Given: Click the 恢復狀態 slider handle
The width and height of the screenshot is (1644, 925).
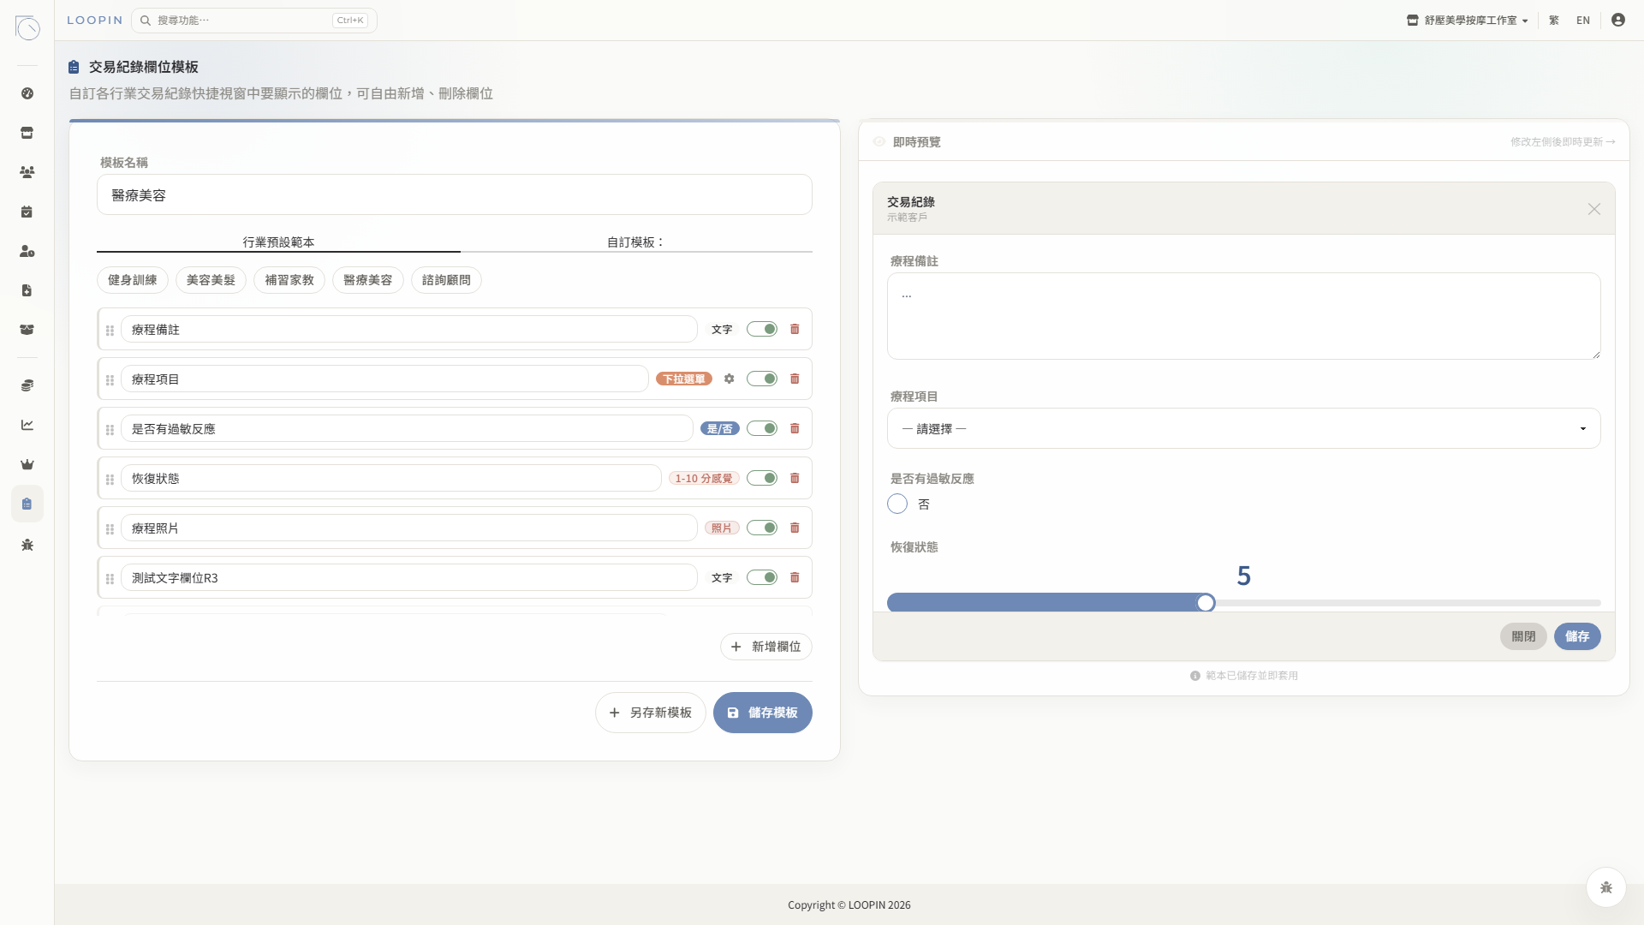Looking at the screenshot, I should click(x=1206, y=603).
